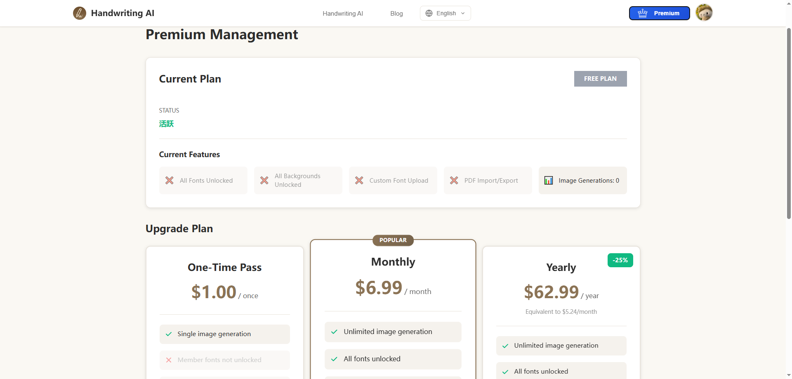Viewport: 792px width, 379px height.
Task: Click check icon beside Single image generation
Action: point(169,334)
